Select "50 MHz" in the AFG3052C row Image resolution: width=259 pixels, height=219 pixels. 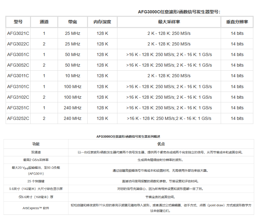tap(73, 65)
